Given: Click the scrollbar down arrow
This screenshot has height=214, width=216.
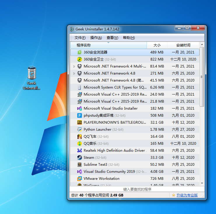Looking at the screenshot, I should coord(202,183).
